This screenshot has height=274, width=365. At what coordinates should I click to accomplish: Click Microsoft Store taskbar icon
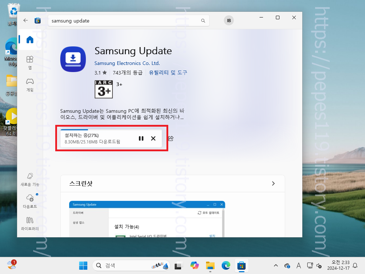[x=241, y=265]
